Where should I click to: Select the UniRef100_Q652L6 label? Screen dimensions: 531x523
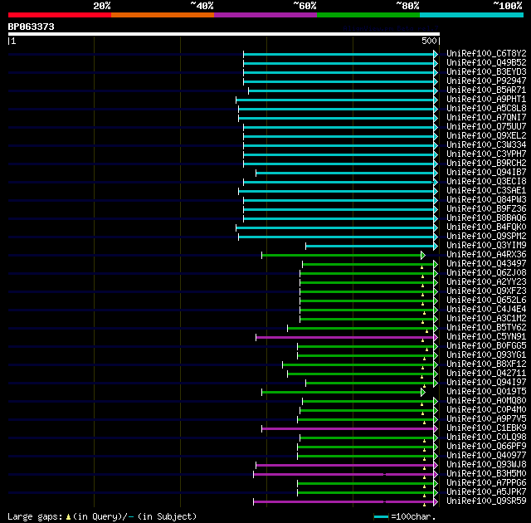(486, 301)
